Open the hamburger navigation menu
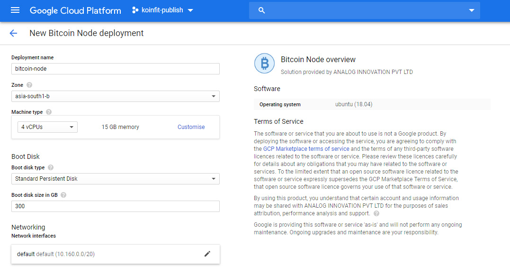510x267 pixels. point(15,10)
